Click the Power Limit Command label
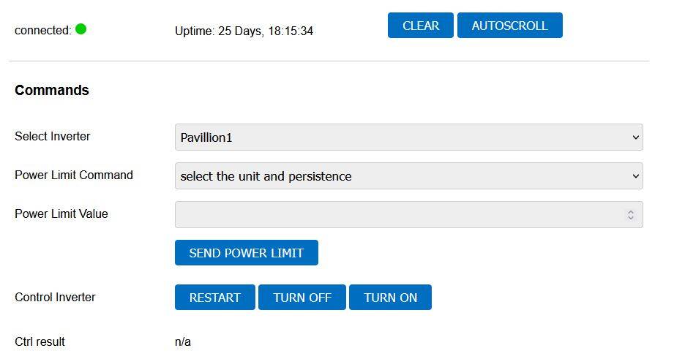 click(x=74, y=175)
